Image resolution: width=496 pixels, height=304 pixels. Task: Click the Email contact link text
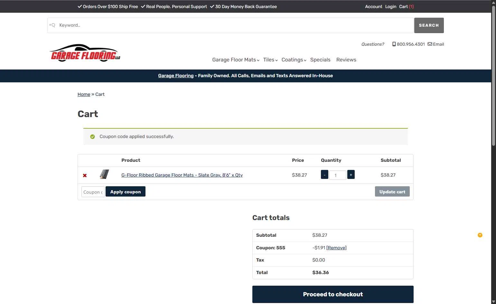pyautogui.click(x=438, y=44)
